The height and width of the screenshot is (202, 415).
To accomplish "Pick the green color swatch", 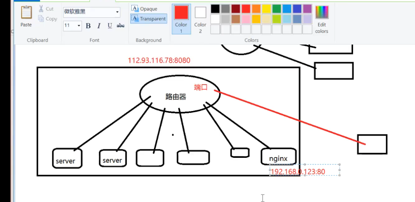I will click(x=277, y=9).
